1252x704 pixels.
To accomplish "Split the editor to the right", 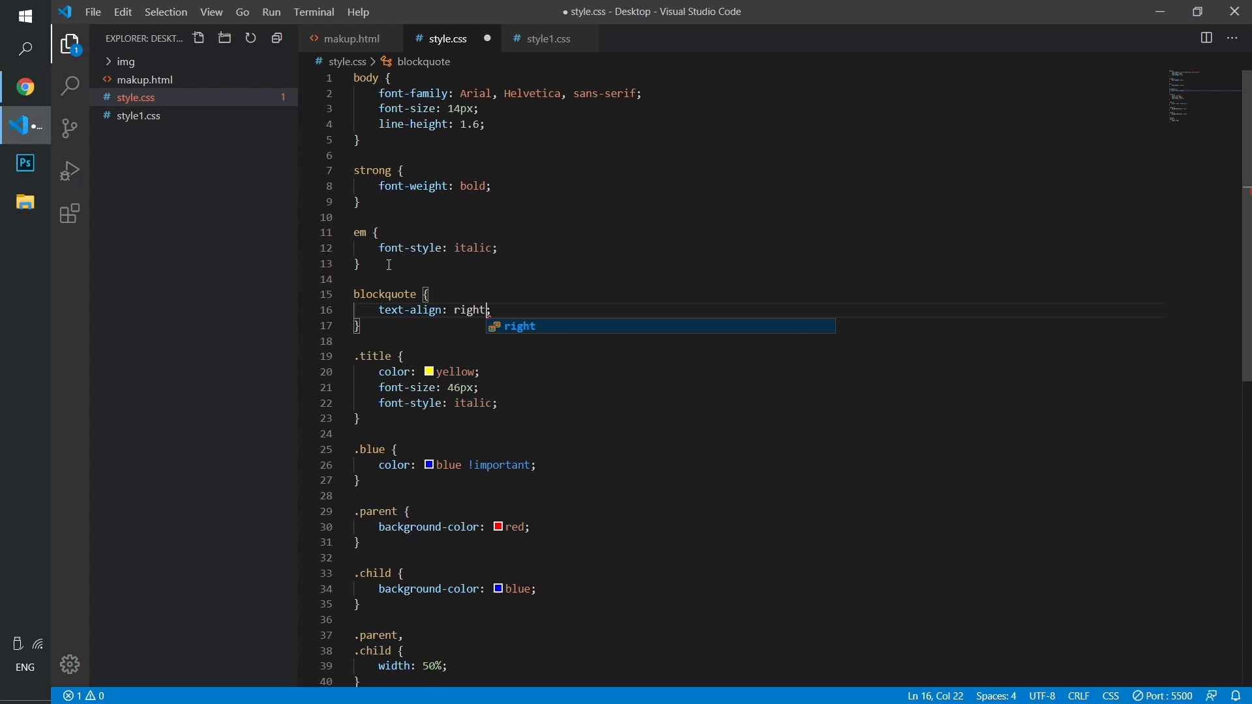I will coord(1206,38).
